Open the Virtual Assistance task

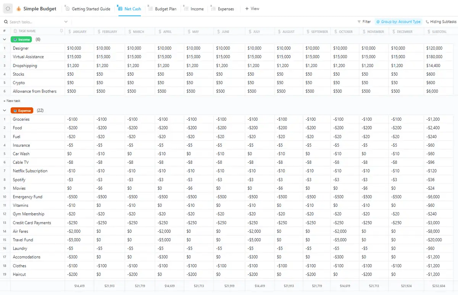(28, 57)
